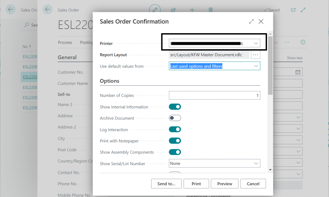Open the Process menu
329x197 pixels.
65,42
